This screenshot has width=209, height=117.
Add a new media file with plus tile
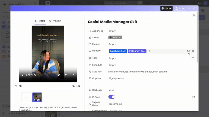(26, 97)
